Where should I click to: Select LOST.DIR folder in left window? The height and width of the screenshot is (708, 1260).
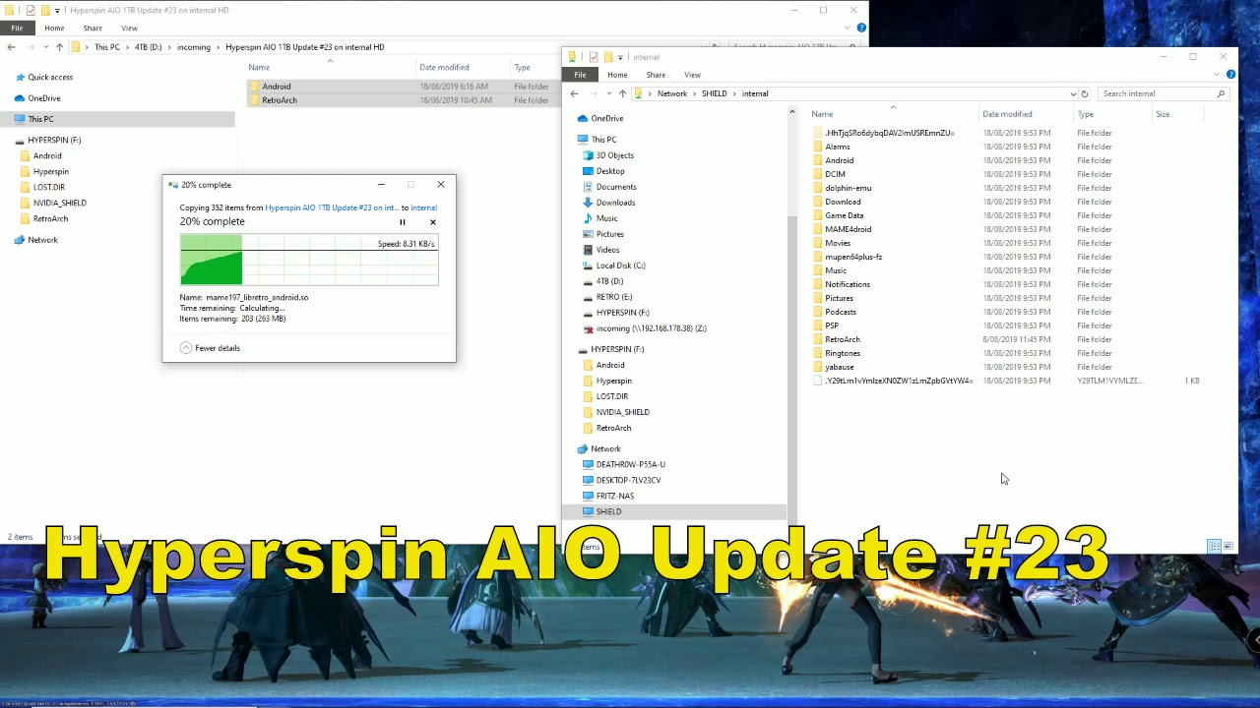point(48,187)
